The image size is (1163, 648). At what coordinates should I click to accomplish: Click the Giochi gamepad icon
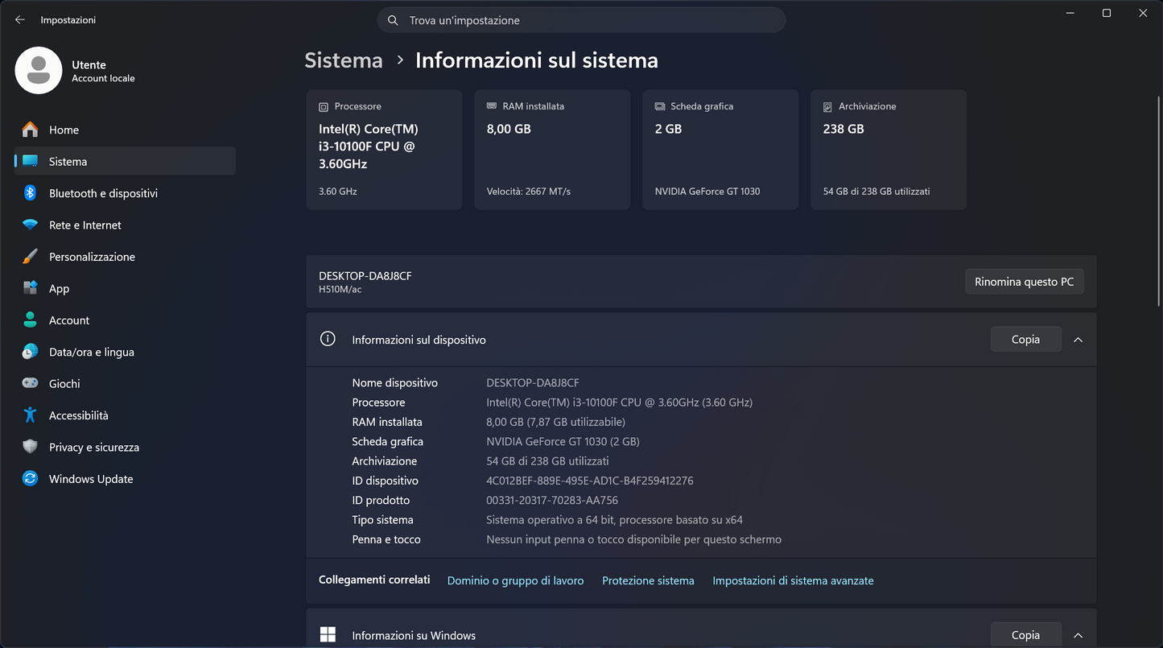point(30,383)
